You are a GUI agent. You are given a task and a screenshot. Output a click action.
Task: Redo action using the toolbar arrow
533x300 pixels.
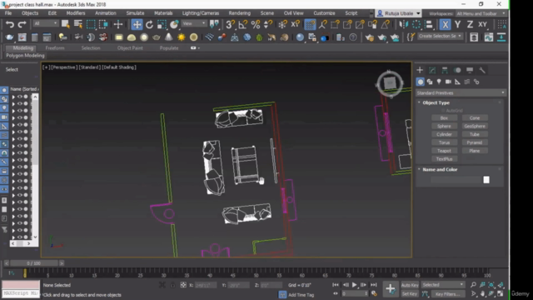22,24
